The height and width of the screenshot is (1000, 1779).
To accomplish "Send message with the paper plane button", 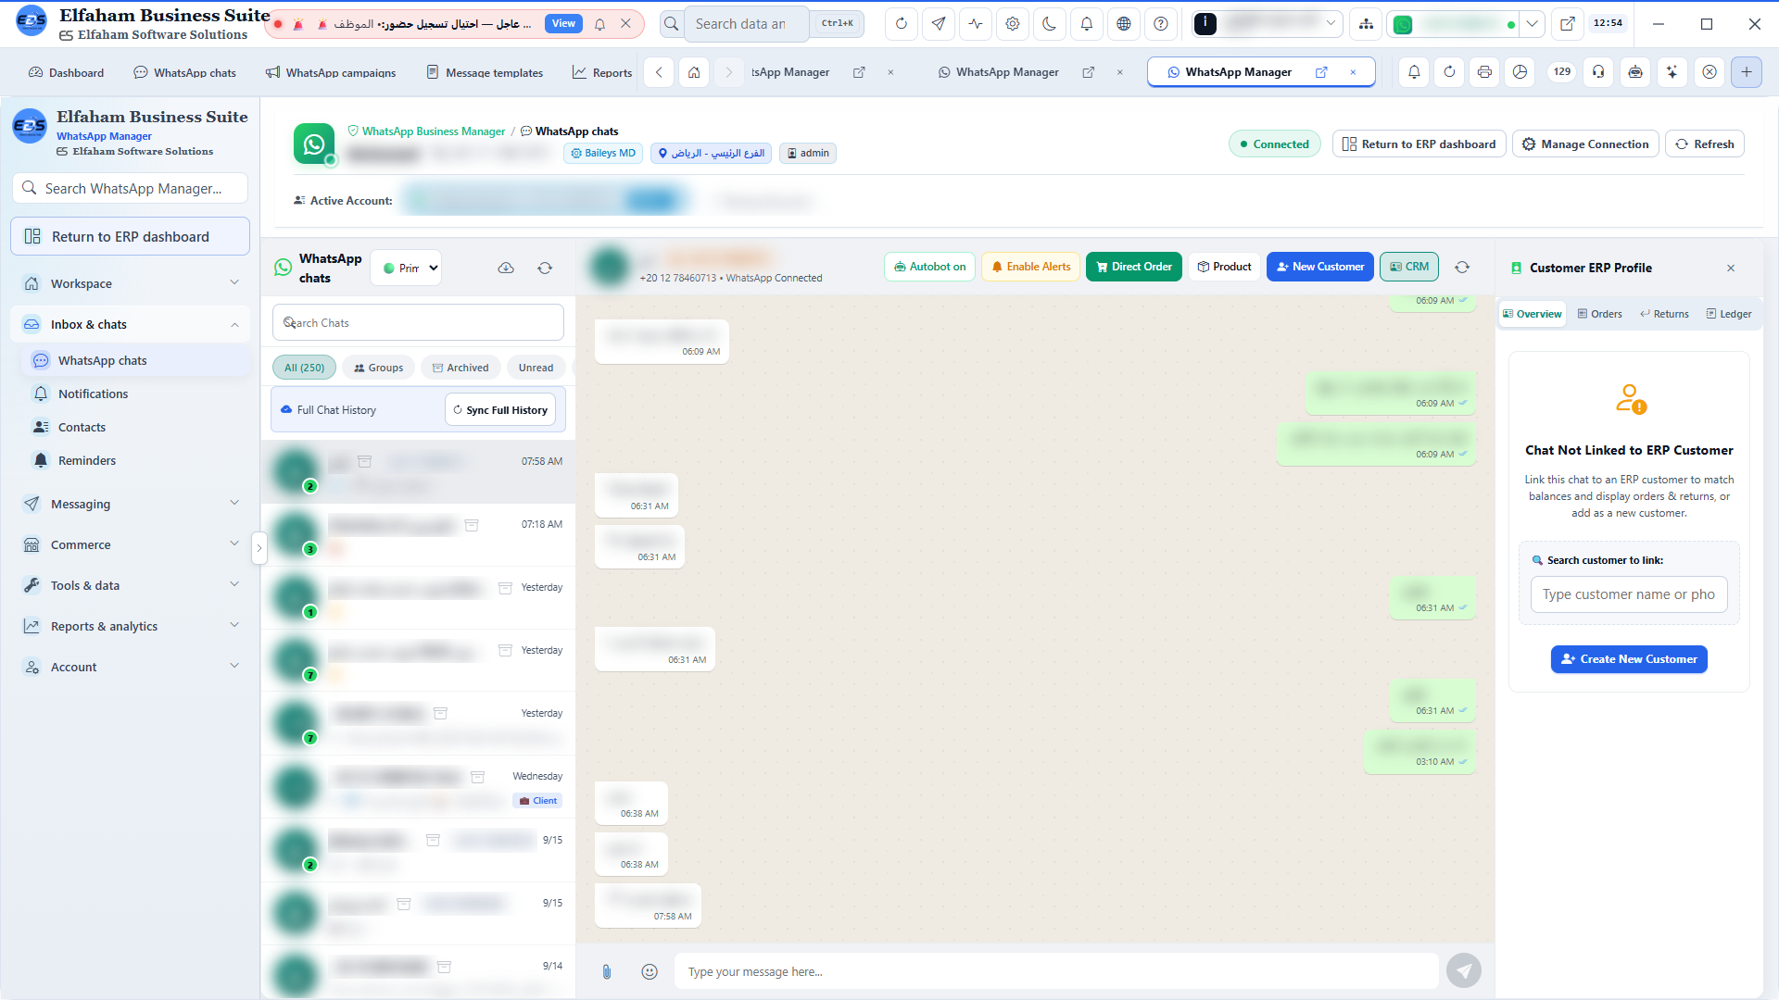I will (x=1464, y=970).
